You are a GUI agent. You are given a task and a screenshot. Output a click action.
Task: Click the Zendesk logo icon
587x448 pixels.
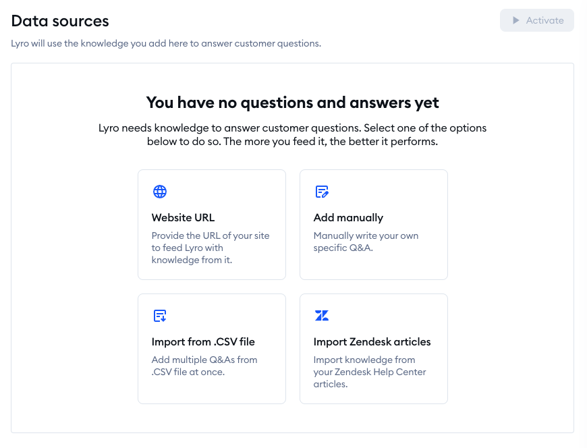click(x=322, y=315)
